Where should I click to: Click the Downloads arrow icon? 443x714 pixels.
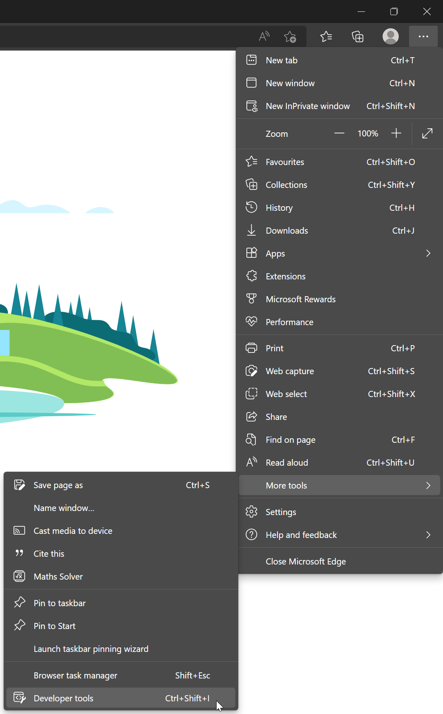[251, 230]
